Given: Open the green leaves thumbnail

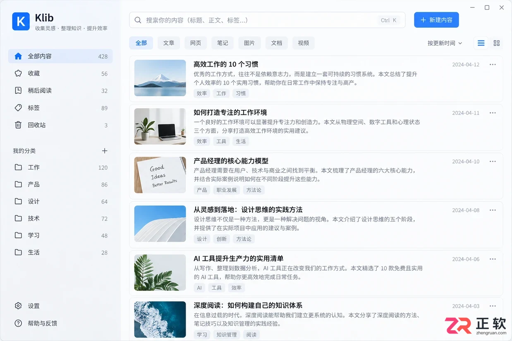Looking at the screenshot, I should [x=160, y=272].
